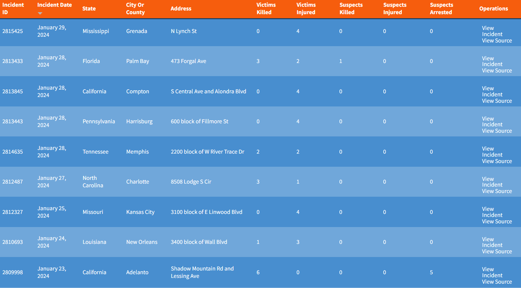Image resolution: width=521 pixels, height=288 pixels.
Task: Sort by Address column header
Action: pos(181,8)
